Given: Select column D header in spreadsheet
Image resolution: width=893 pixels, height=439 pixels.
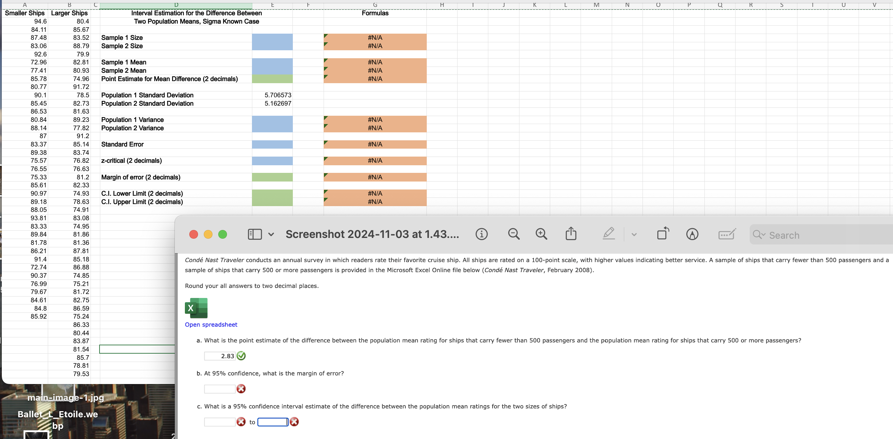Looking at the screenshot, I should 176,5.
